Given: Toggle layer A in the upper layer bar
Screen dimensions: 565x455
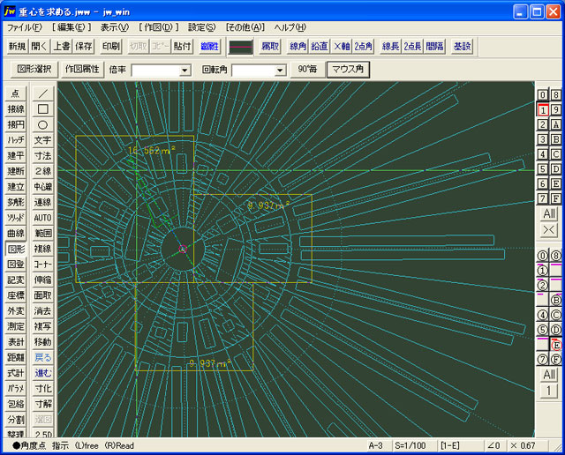Looking at the screenshot, I should (555, 124).
